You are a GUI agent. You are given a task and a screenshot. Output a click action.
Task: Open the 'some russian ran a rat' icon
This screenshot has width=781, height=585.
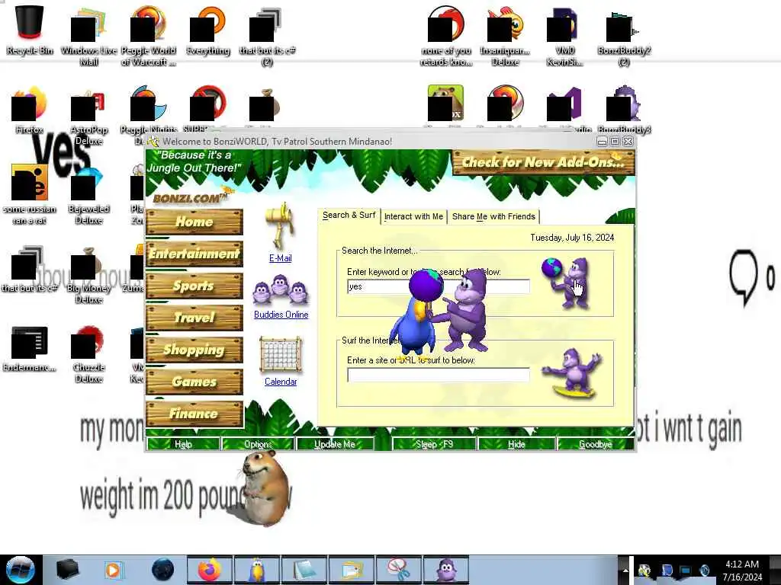pos(29,195)
